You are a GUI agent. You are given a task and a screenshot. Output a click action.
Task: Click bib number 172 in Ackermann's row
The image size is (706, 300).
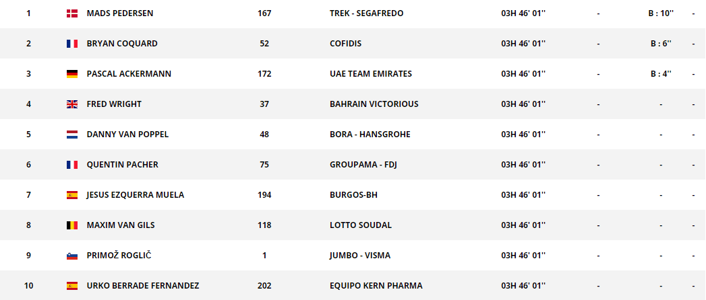pos(264,74)
